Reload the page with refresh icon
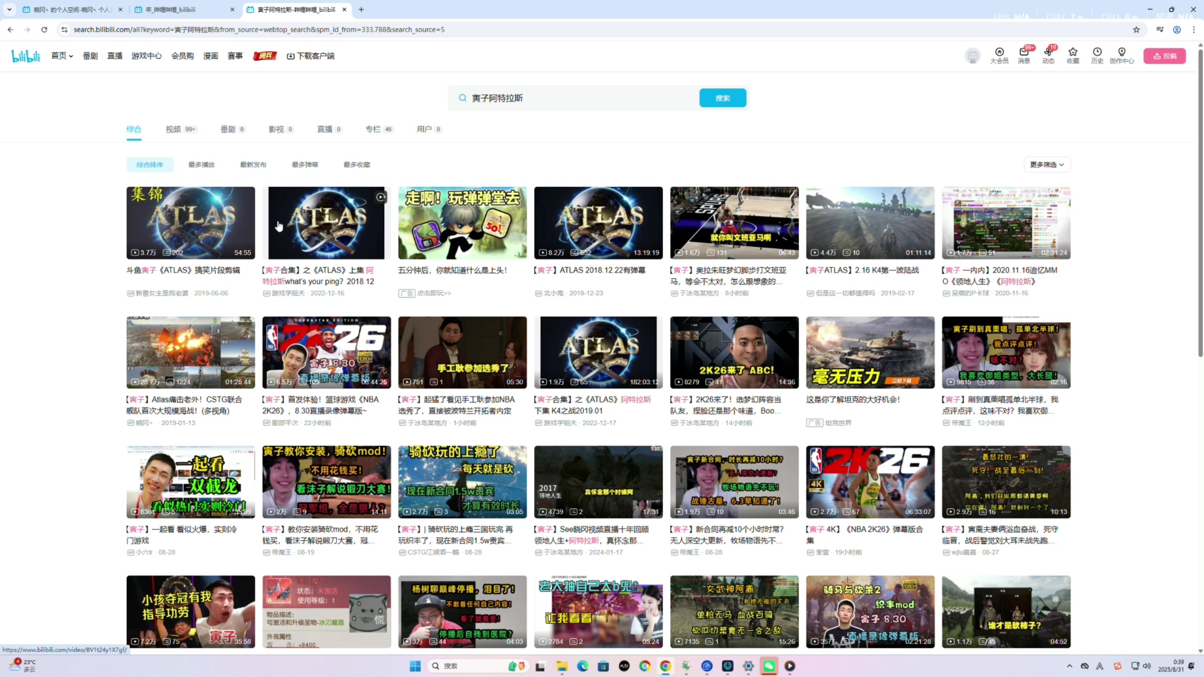1204x677 pixels. (x=44, y=30)
